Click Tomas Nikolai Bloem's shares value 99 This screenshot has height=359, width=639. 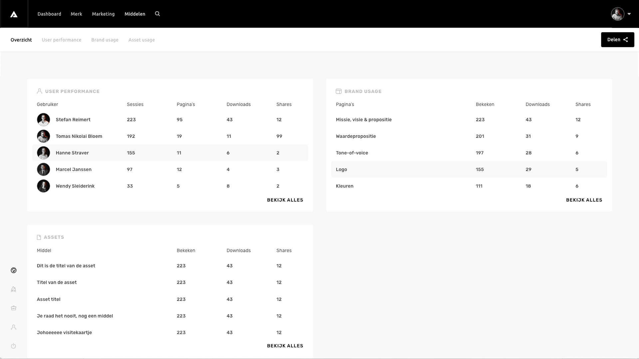point(279,136)
